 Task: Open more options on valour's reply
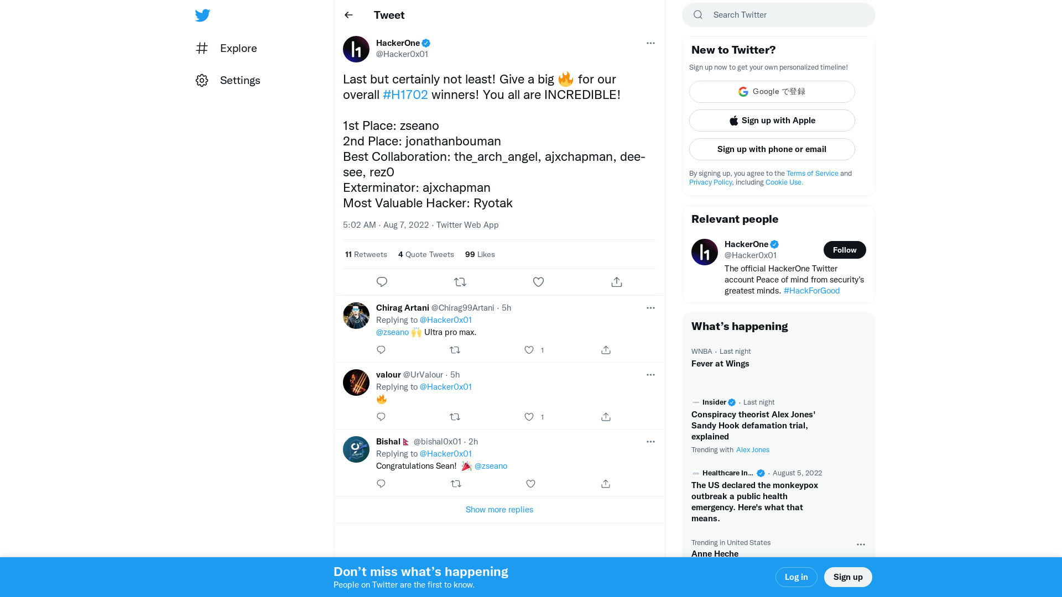(650, 375)
